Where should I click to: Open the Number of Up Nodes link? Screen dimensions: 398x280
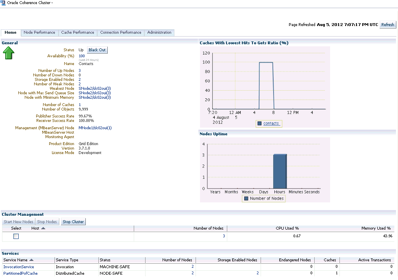pos(80,70)
